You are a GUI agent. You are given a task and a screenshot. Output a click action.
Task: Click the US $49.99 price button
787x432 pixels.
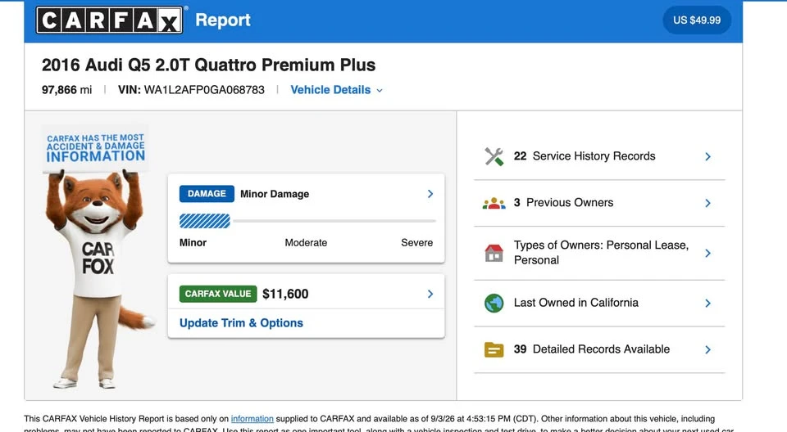pyautogui.click(x=697, y=20)
